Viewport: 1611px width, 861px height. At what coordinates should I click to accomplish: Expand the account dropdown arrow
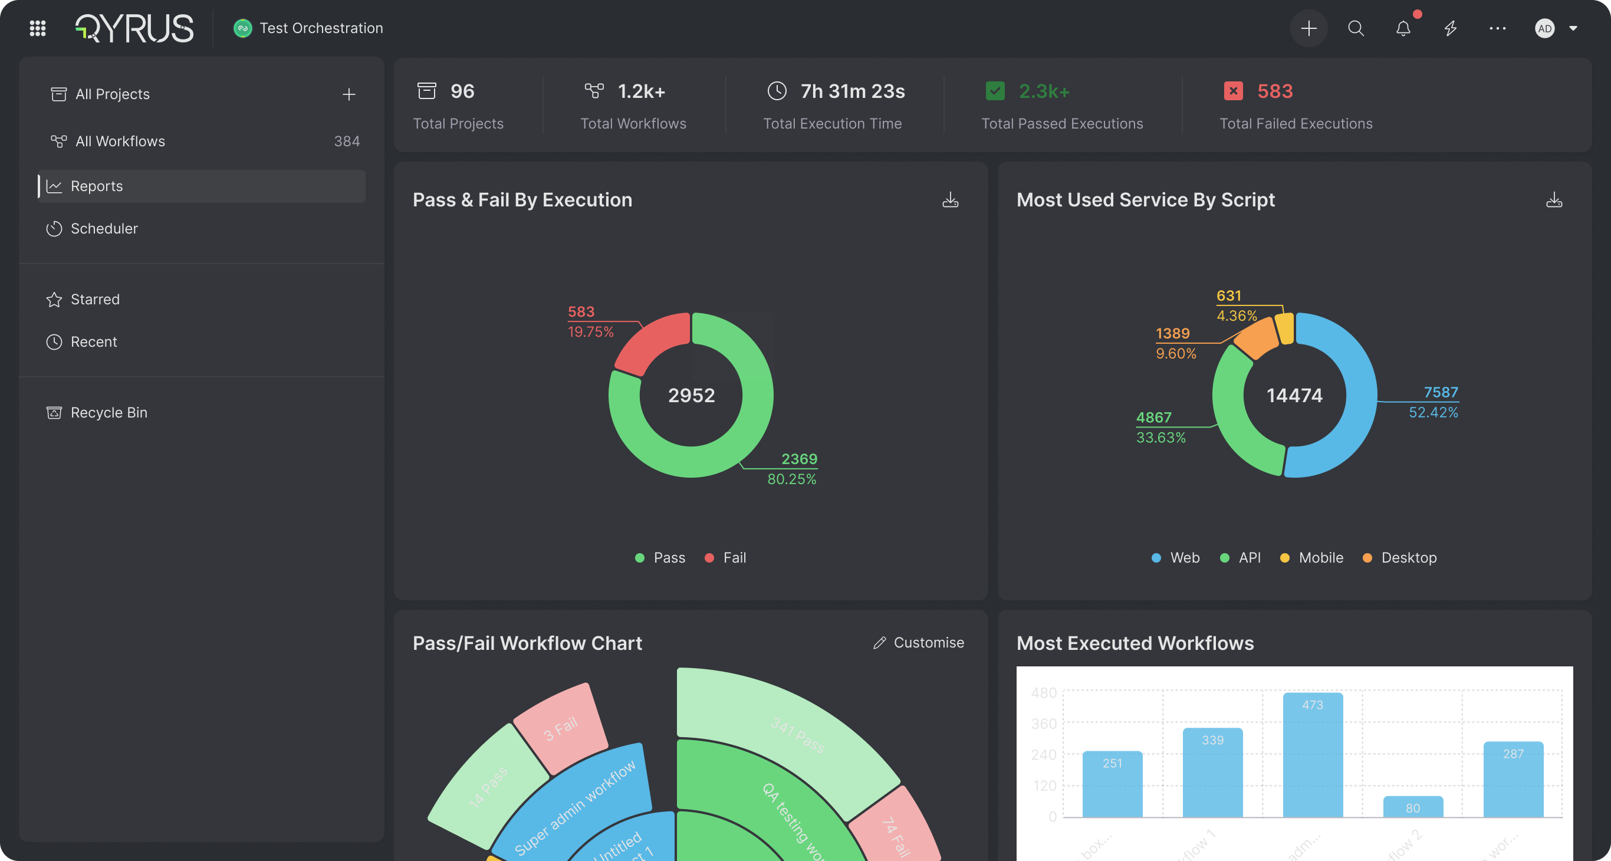click(x=1573, y=28)
